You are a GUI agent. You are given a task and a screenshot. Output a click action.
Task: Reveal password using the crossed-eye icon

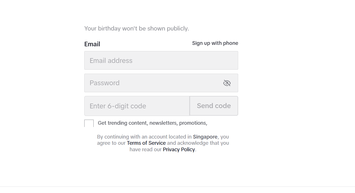(x=227, y=83)
